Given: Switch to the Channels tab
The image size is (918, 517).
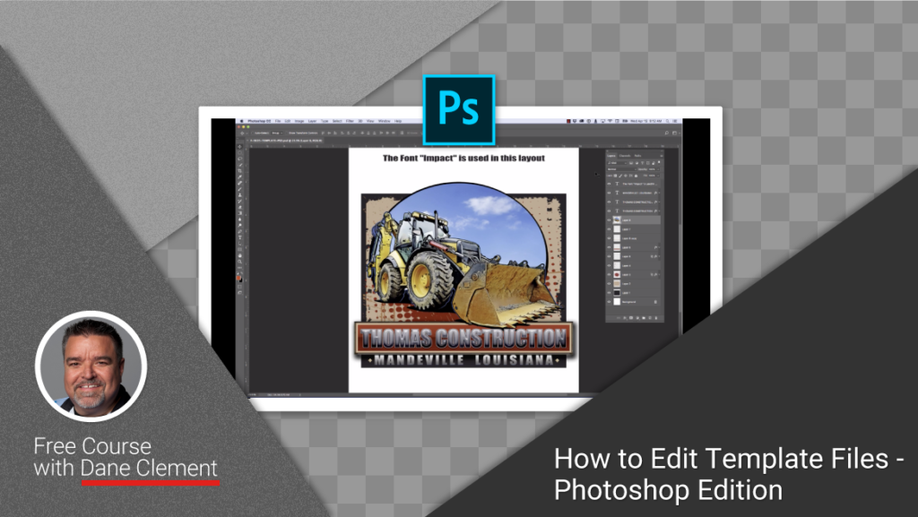Looking at the screenshot, I should [x=625, y=154].
